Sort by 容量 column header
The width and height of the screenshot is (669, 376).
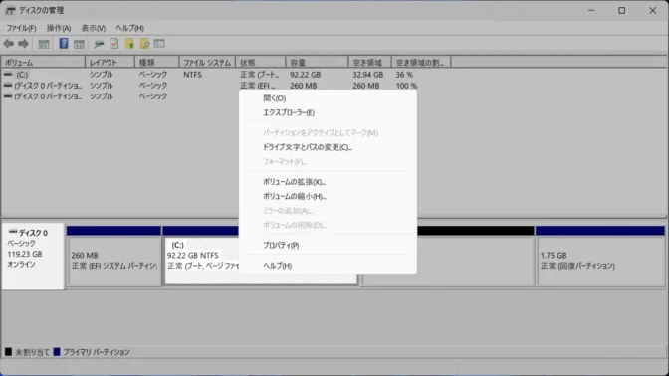[317, 63]
